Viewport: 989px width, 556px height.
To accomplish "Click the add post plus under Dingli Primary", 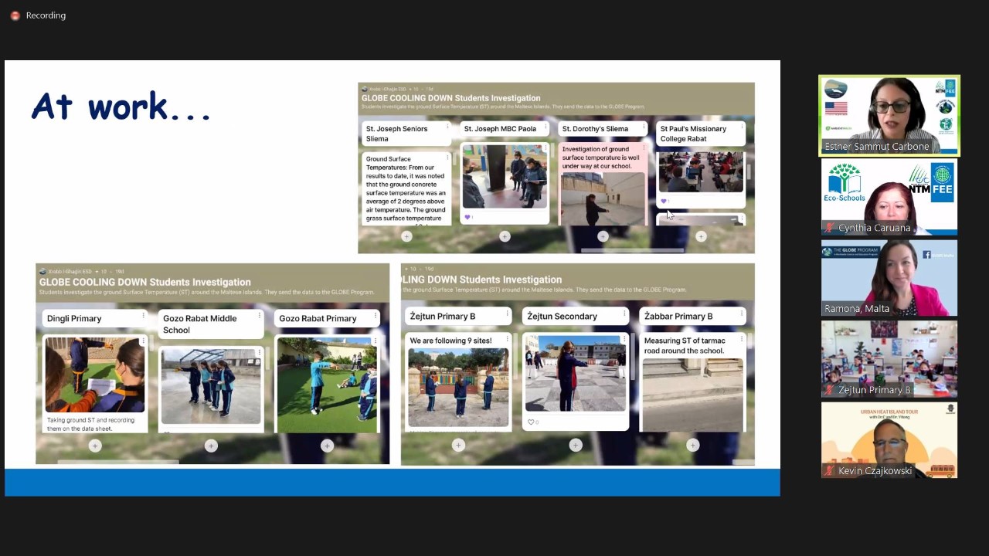I will pyautogui.click(x=95, y=446).
